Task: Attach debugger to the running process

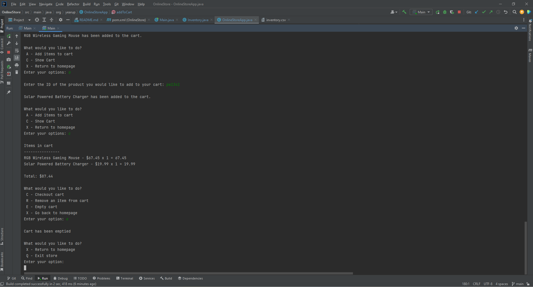Action: [9, 67]
